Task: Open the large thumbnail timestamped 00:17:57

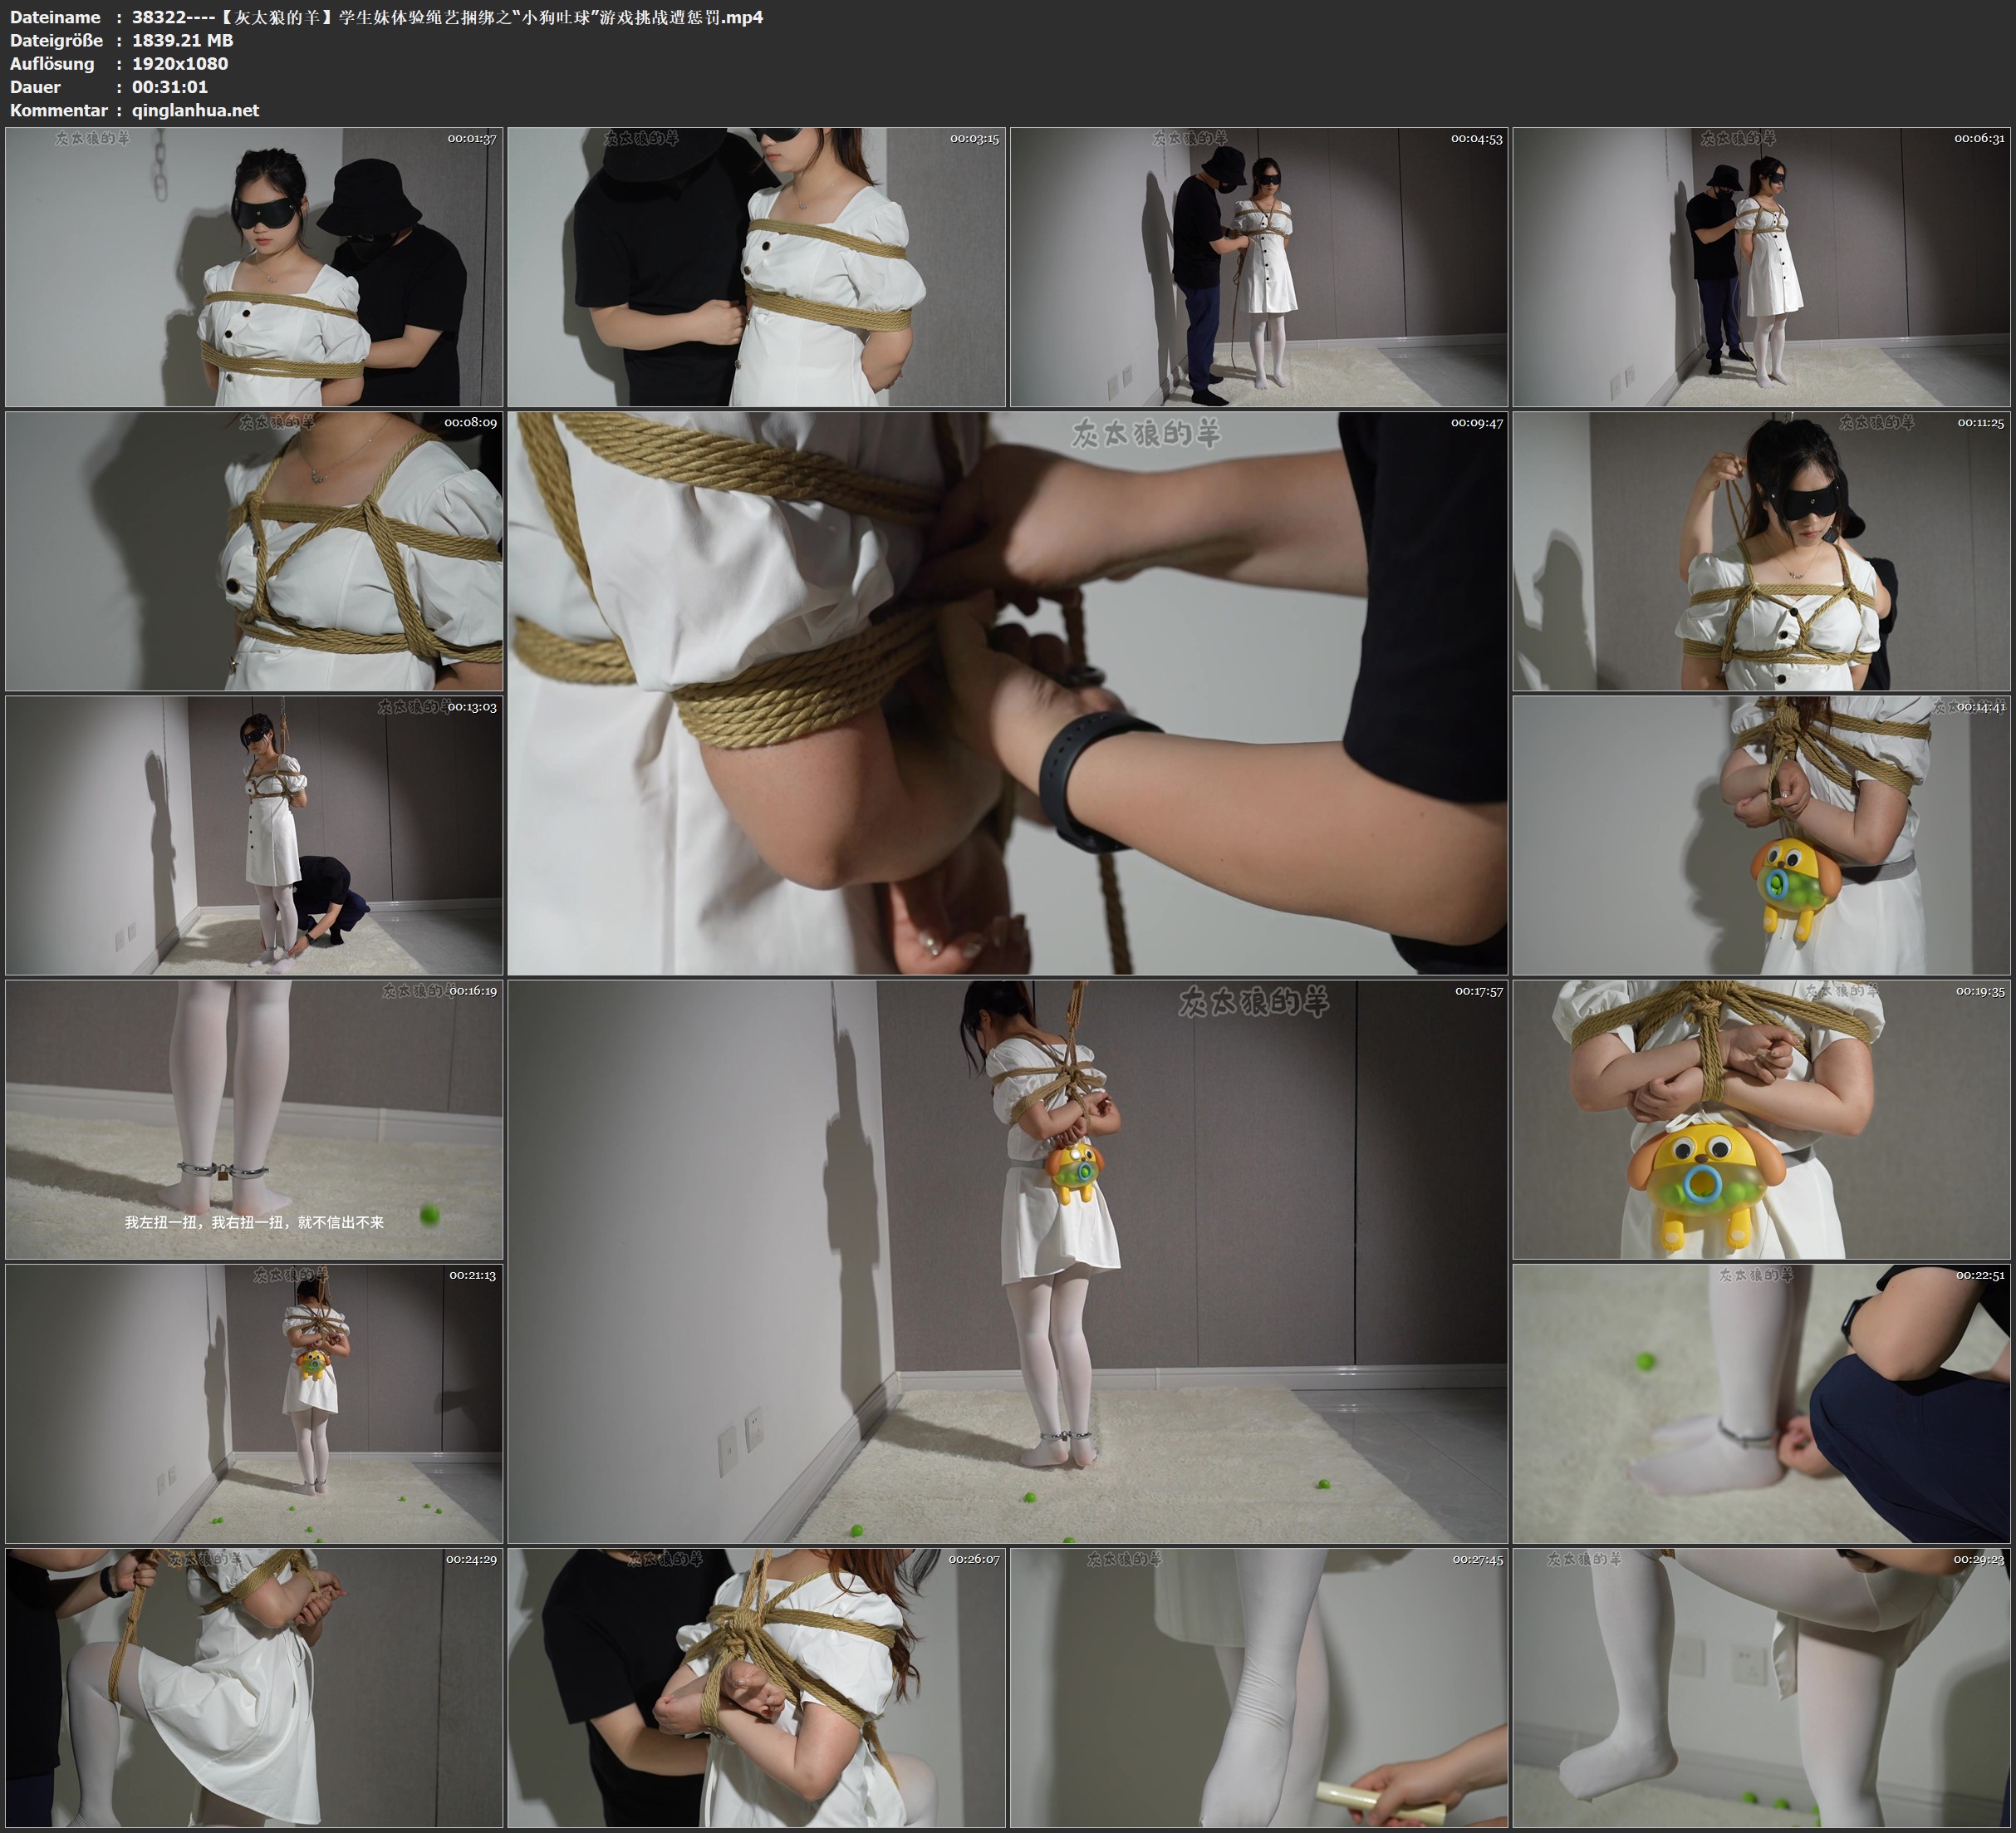Action: (1007, 1261)
